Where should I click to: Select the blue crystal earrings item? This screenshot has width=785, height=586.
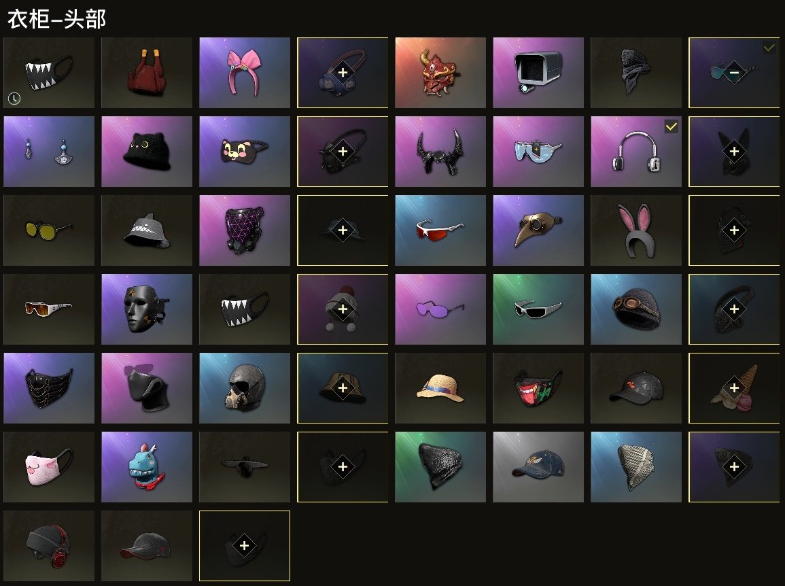pos(48,151)
